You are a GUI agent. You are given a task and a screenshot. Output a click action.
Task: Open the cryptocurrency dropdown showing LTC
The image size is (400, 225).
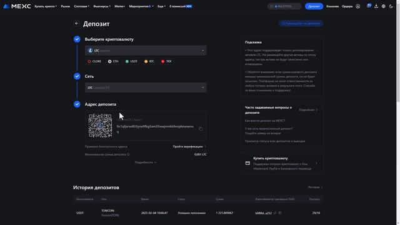(x=146, y=51)
